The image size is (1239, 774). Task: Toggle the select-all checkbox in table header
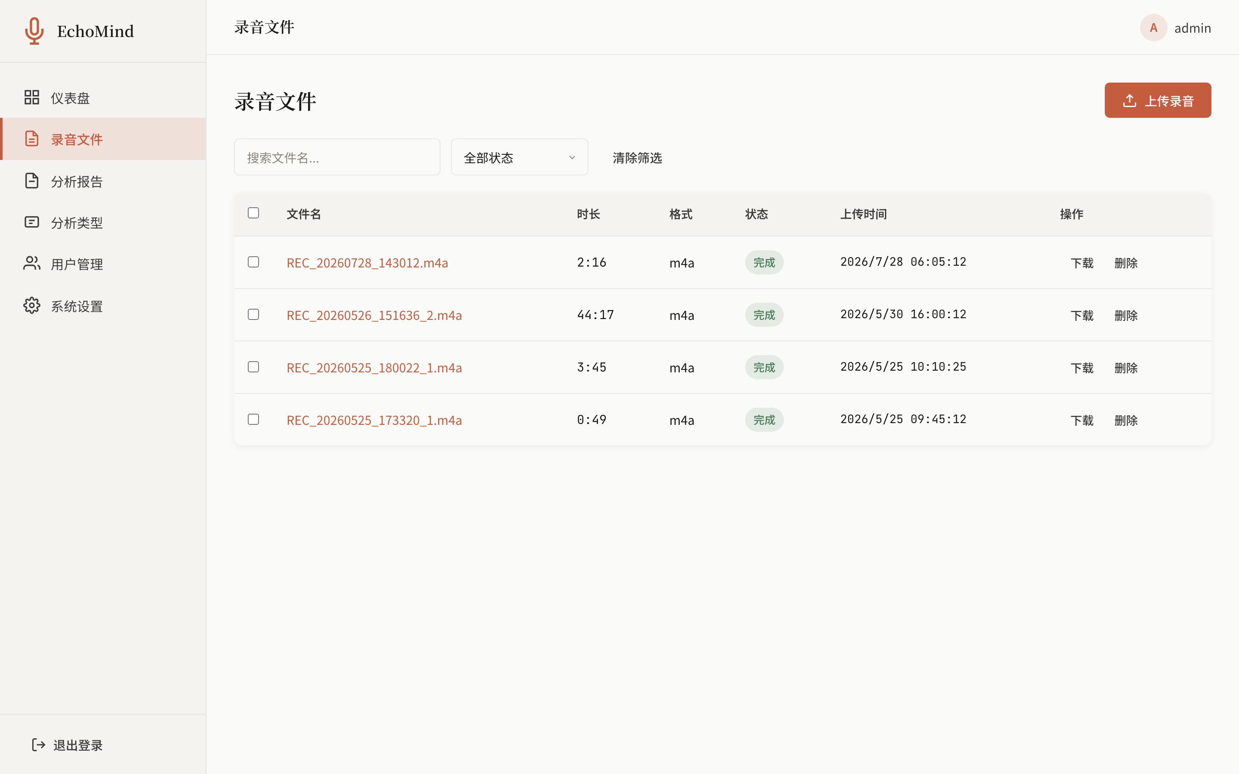(x=253, y=213)
